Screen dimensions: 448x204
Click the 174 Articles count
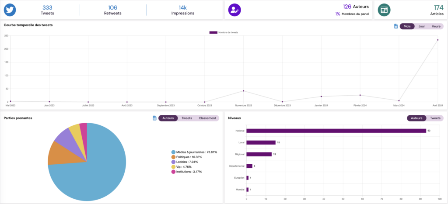(438, 7)
